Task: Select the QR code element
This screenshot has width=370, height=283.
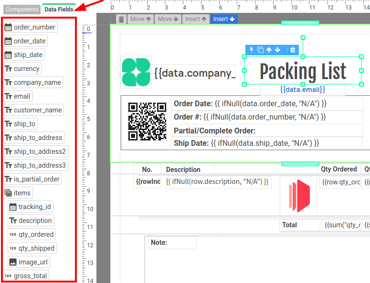Action: tap(147, 121)
